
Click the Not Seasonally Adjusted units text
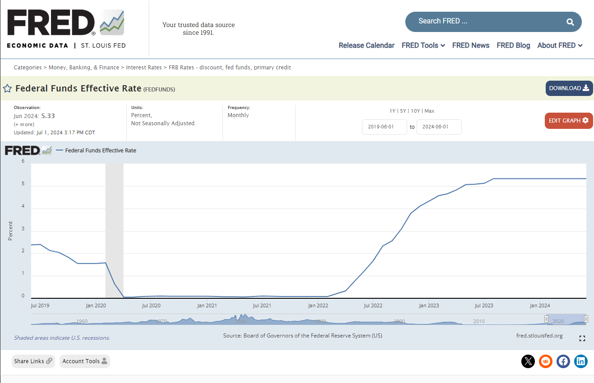163,123
